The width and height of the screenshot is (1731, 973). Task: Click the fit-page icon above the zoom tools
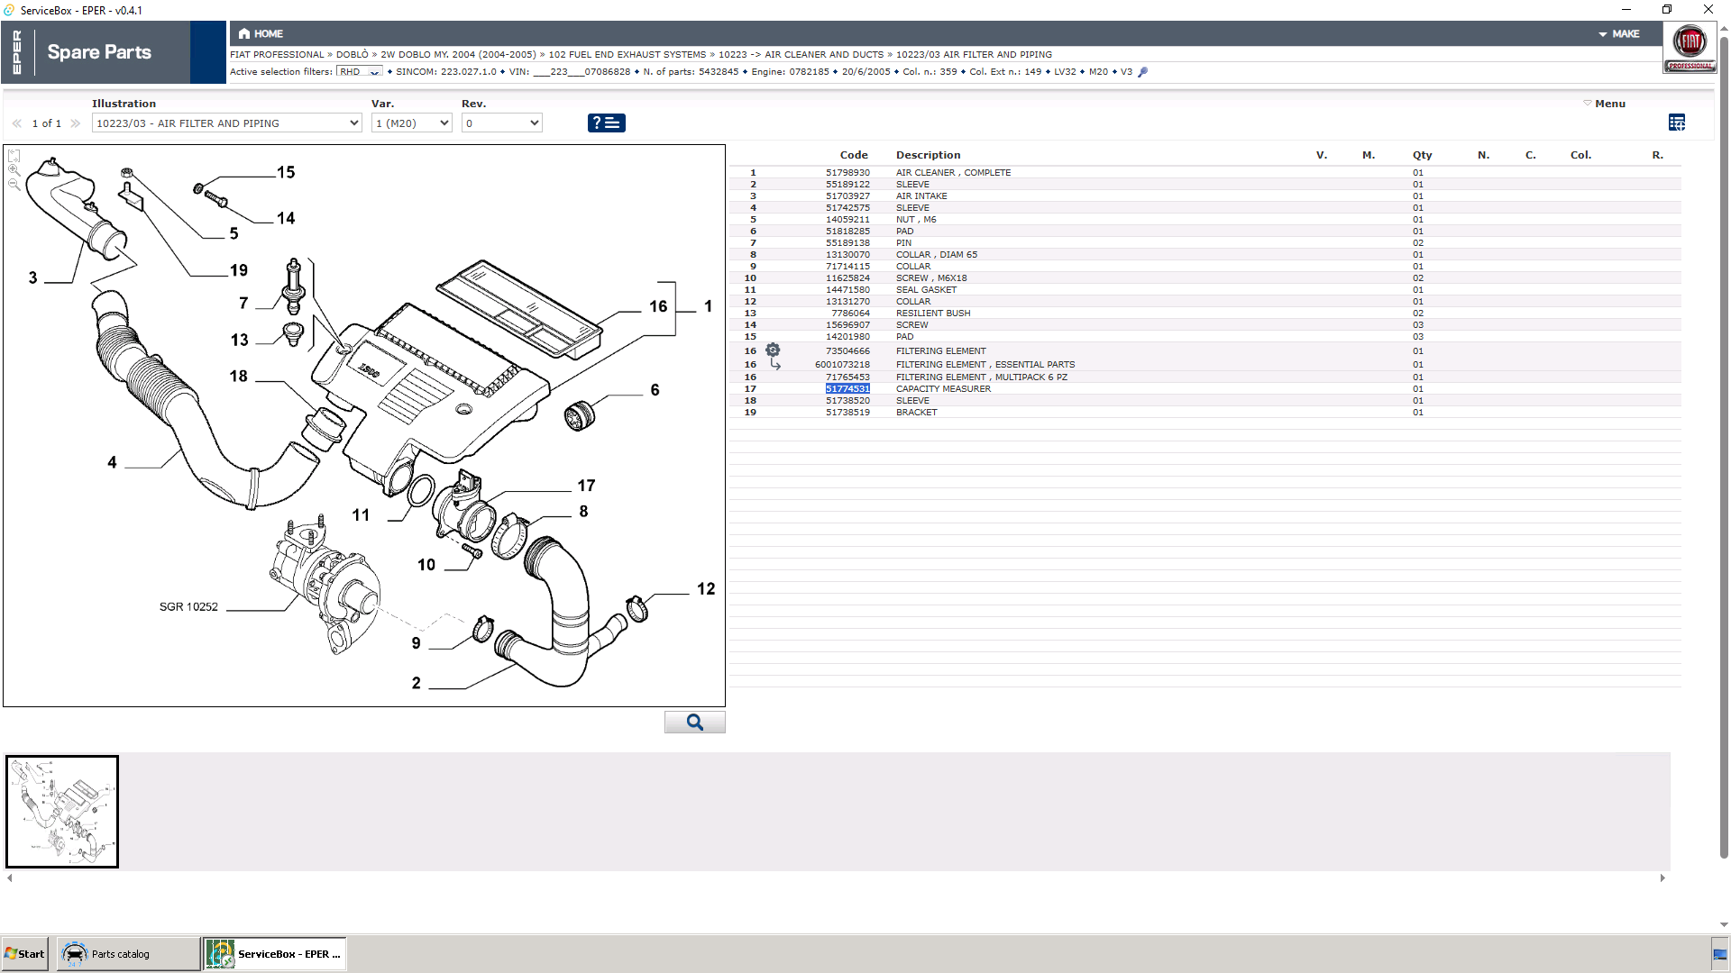tap(14, 156)
